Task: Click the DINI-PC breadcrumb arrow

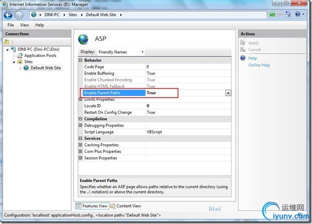Action: (x=64, y=15)
